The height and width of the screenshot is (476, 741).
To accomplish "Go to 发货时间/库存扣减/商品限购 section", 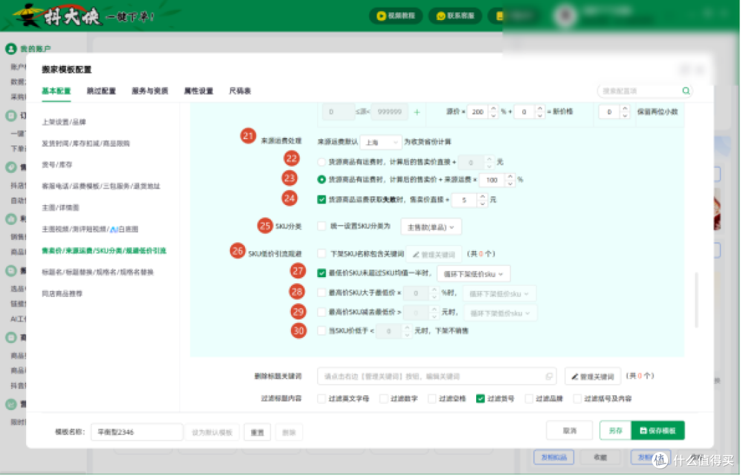I will pos(86,143).
